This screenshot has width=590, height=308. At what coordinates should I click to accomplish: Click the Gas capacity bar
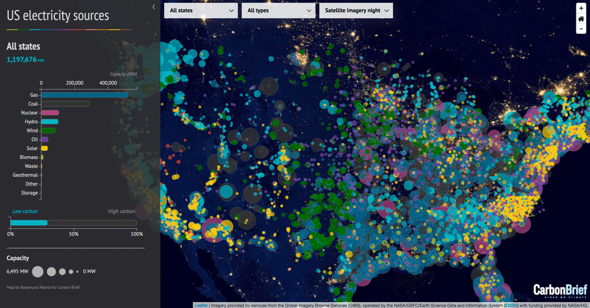click(x=84, y=95)
